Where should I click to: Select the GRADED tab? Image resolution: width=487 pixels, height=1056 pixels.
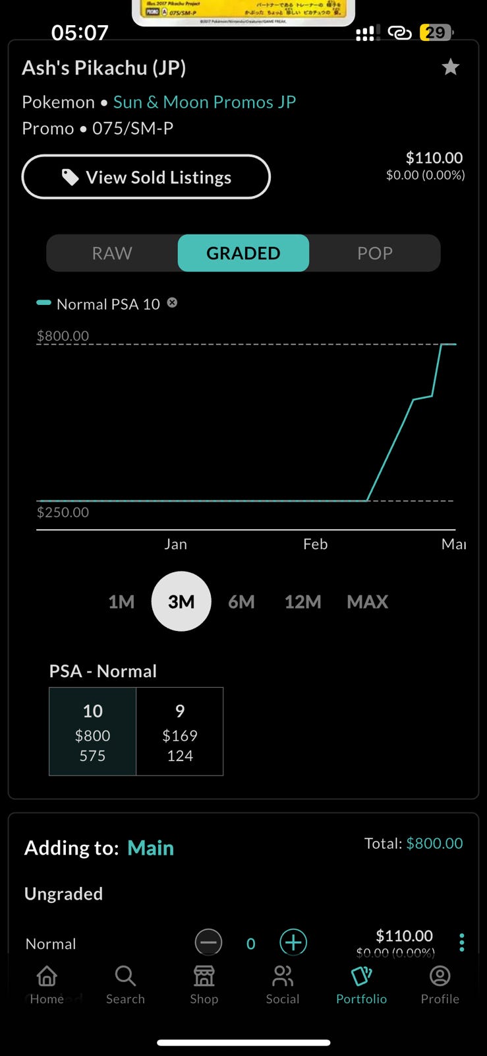(x=243, y=253)
